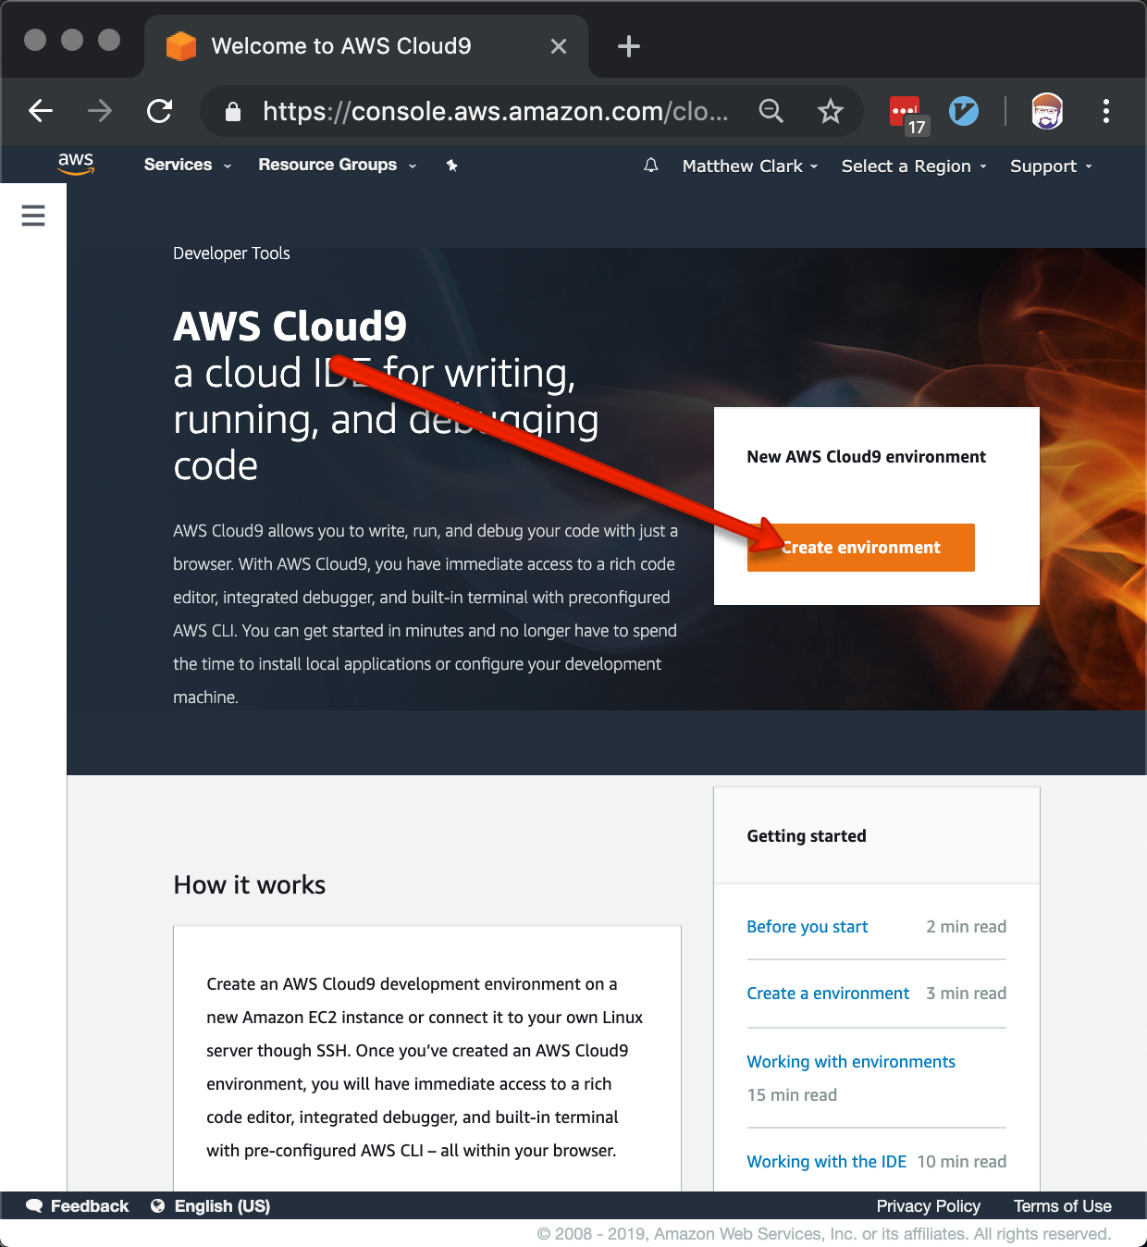Click the AWS Cloud9 heading text
The height and width of the screenshot is (1247, 1147).
[x=290, y=327]
